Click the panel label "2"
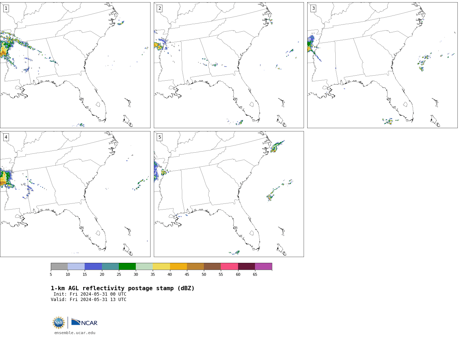The height and width of the screenshot is (337, 461). [160, 8]
